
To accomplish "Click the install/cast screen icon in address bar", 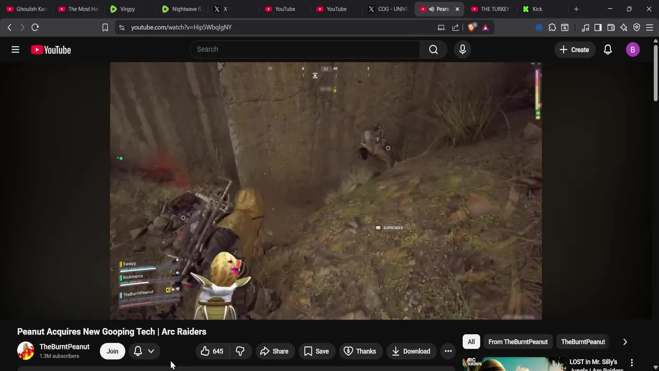I will click(441, 27).
